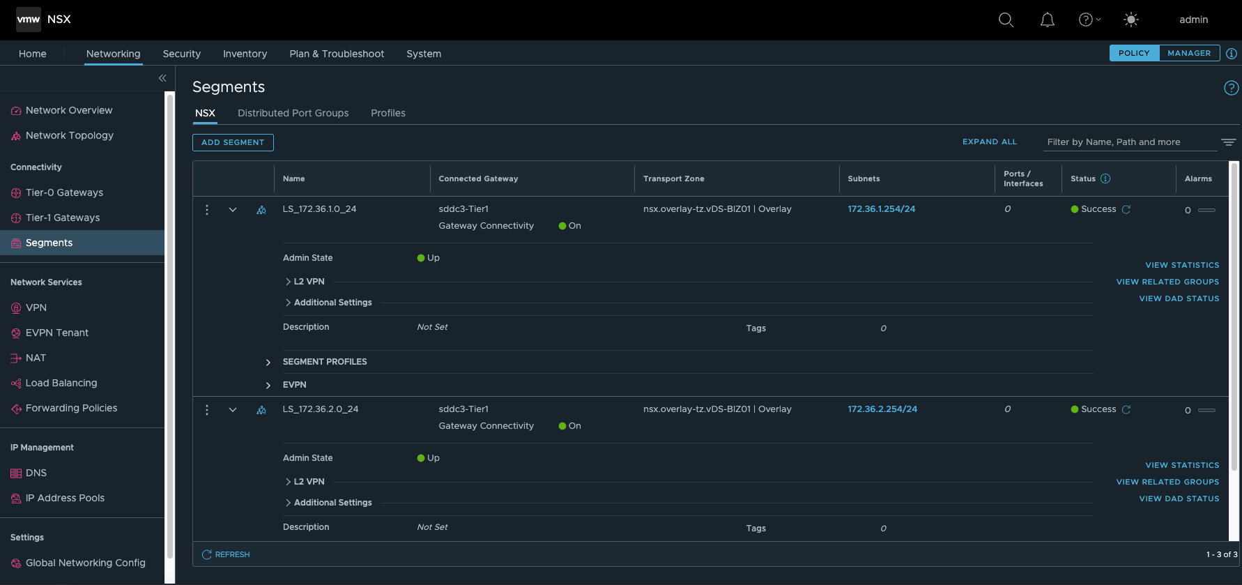This screenshot has height=585, width=1242.
Task: Open the admin user menu
Action: 1193,20
